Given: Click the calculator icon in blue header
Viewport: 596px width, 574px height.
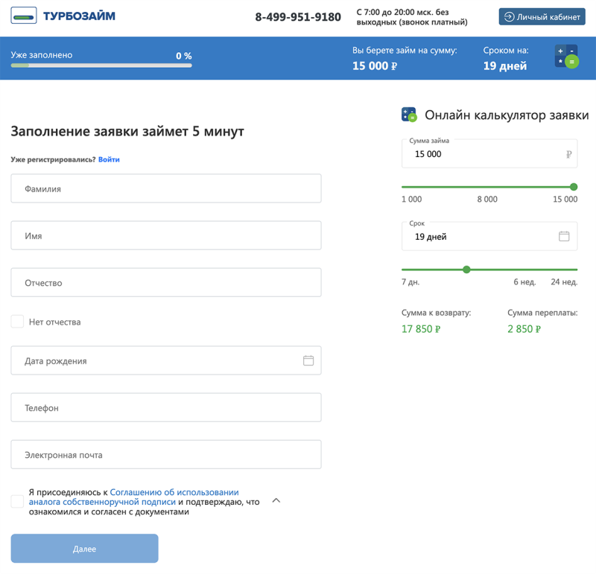Looking at the screenshot, I should (566, 57).
